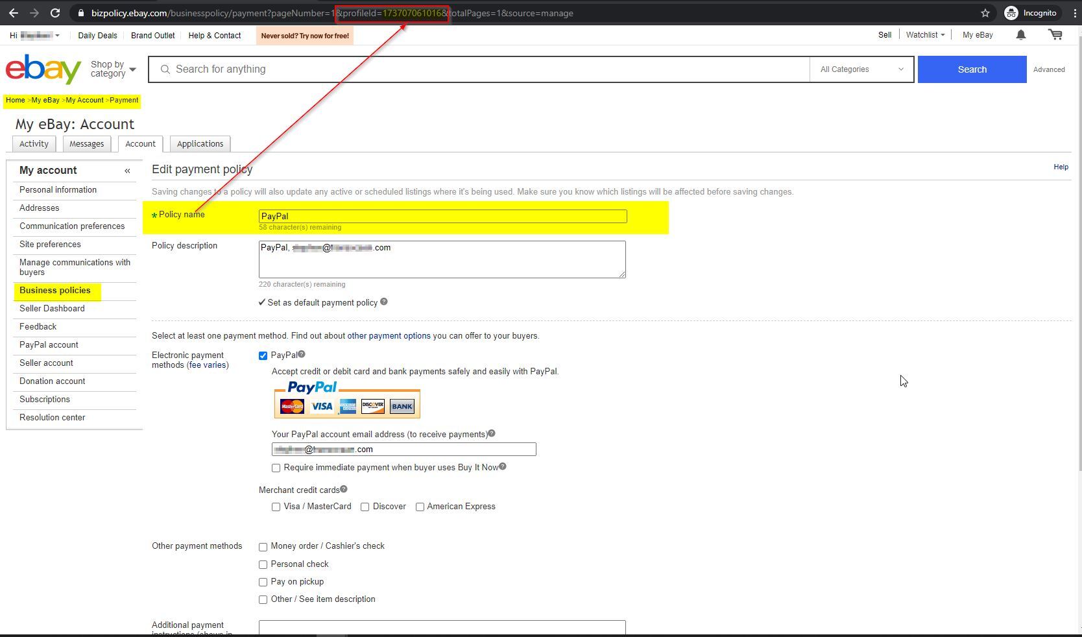The width and height of the screenshot is (1082, 637).
Task: Reload the page with refresh icon
Action: pyautogui.click(x=55, y=13)
